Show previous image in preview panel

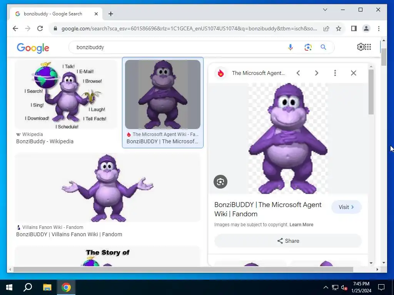[x=298, y=73]
